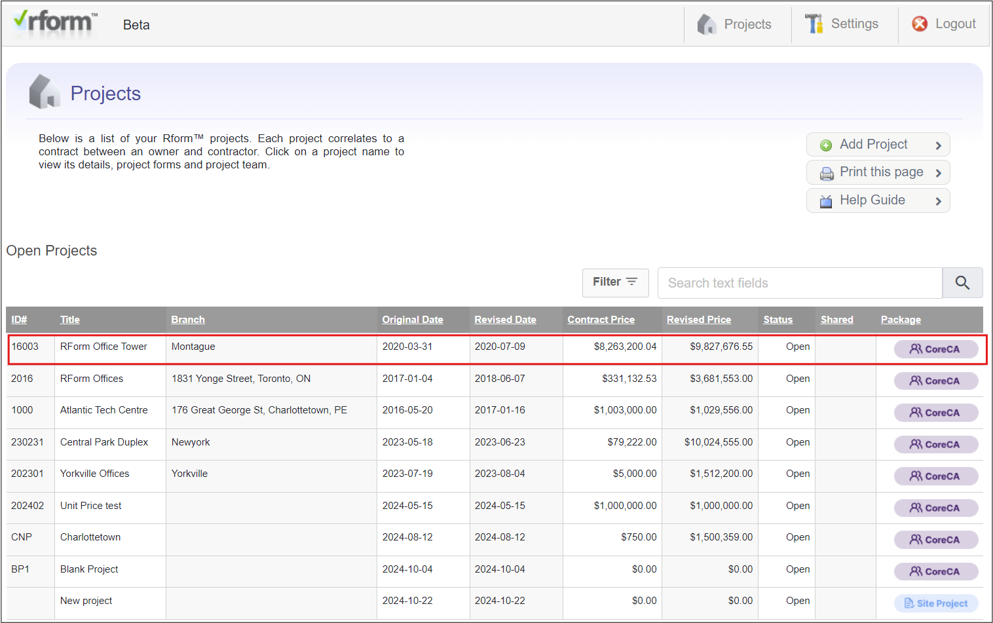The width and height of the screenshot is (993, 623).
Task: Click branch 1831 Yonge Street, Toronto, ON
Action: tap(241, 379)
